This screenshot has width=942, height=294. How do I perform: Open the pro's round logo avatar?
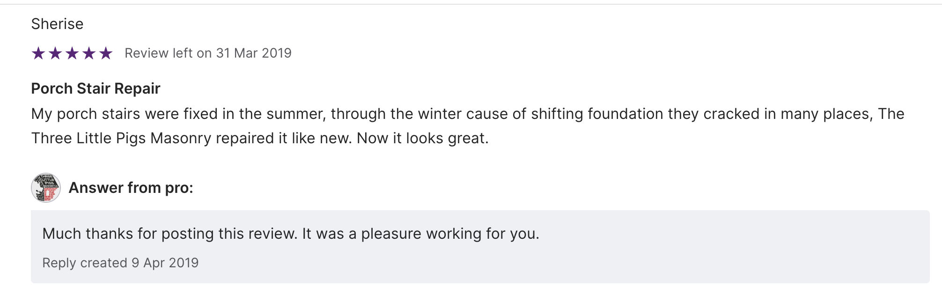coord(46,188)
